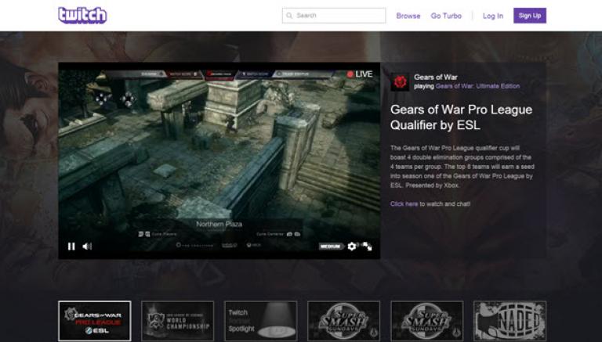Click the Twitch logo
The image size is (602, 342).
click(x=82, y=16)
